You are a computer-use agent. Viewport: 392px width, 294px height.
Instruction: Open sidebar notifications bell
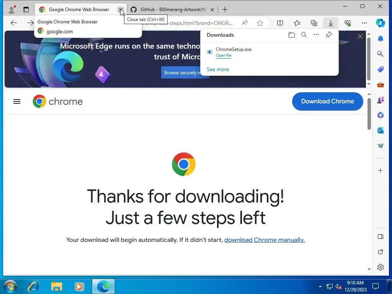[380, 39]
